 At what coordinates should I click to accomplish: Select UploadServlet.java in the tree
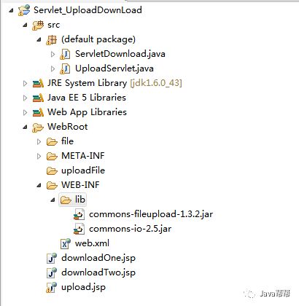point(114,68)
